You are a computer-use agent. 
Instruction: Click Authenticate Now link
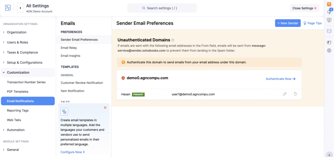(281, 79)
